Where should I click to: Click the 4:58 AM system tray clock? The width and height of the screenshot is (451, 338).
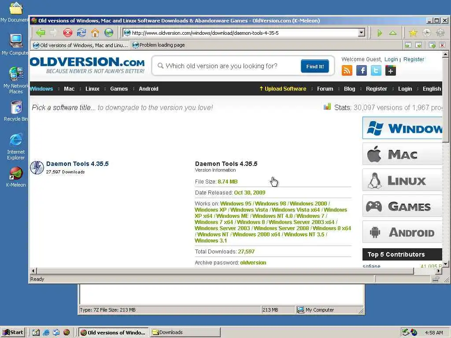(434, 333)
